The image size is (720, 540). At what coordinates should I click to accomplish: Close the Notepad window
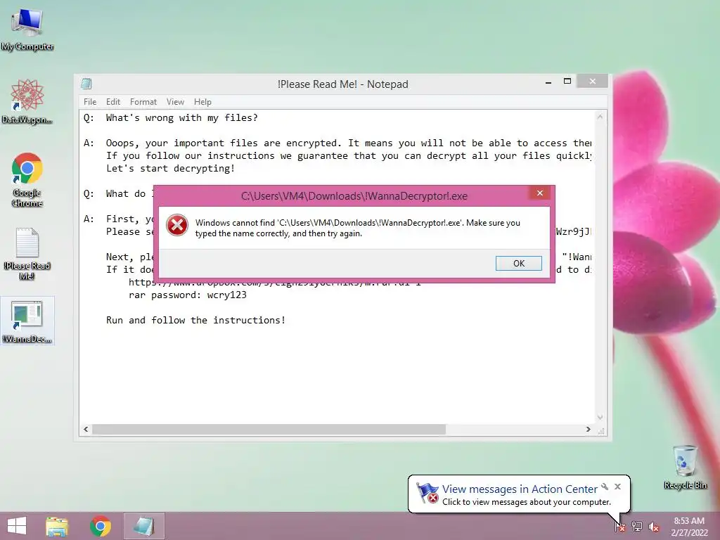point(592,82)
